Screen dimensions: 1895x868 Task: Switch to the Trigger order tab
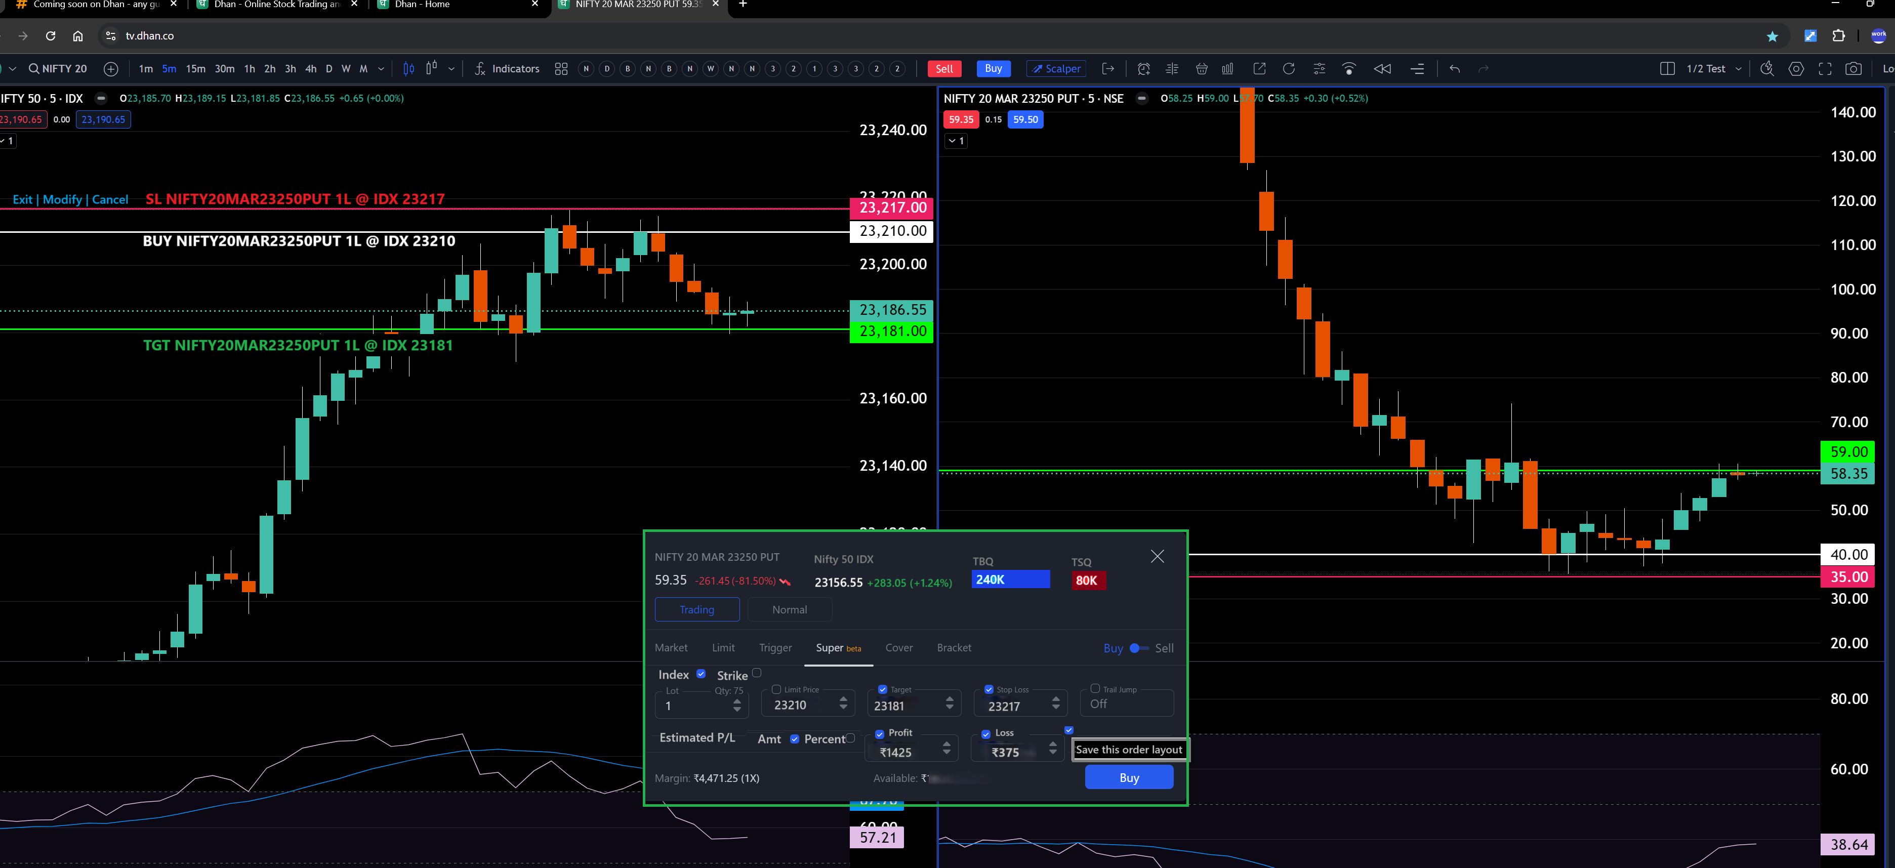pyautogui.click(x=775, y=647)
